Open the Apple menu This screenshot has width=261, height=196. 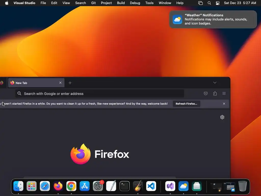[x=7, y=3]
